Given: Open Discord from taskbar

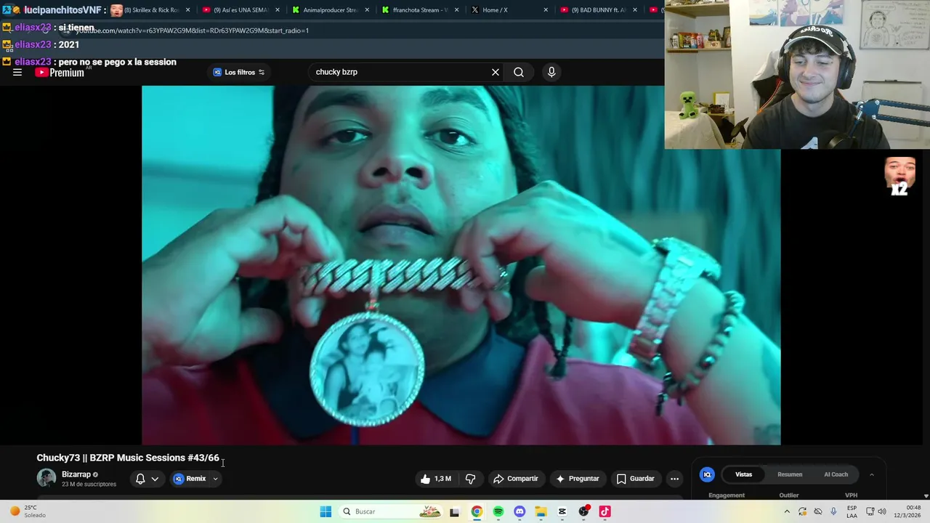Looking at the screenshot, I should (519, 511).
